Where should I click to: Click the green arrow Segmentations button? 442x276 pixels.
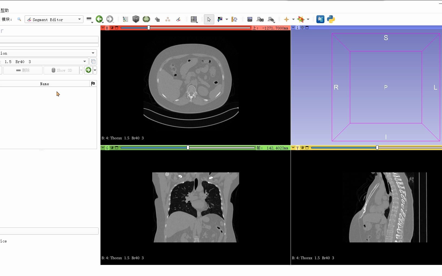[x=88, y=70]
